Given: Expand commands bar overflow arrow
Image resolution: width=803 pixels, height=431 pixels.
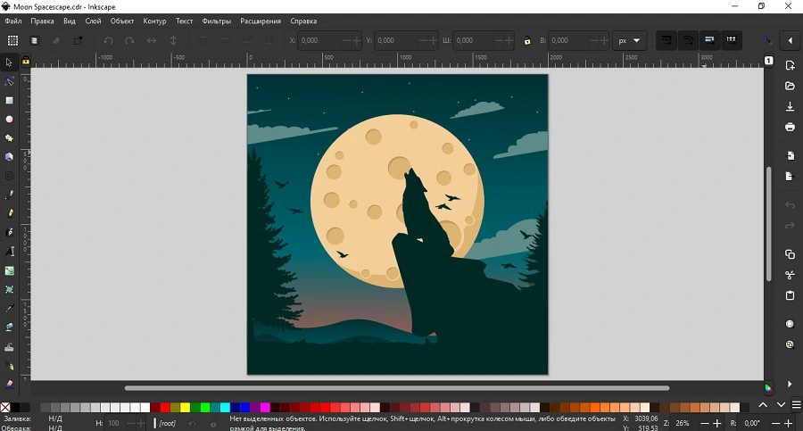Looking at the screenshot, I should [x=790, y=384].
